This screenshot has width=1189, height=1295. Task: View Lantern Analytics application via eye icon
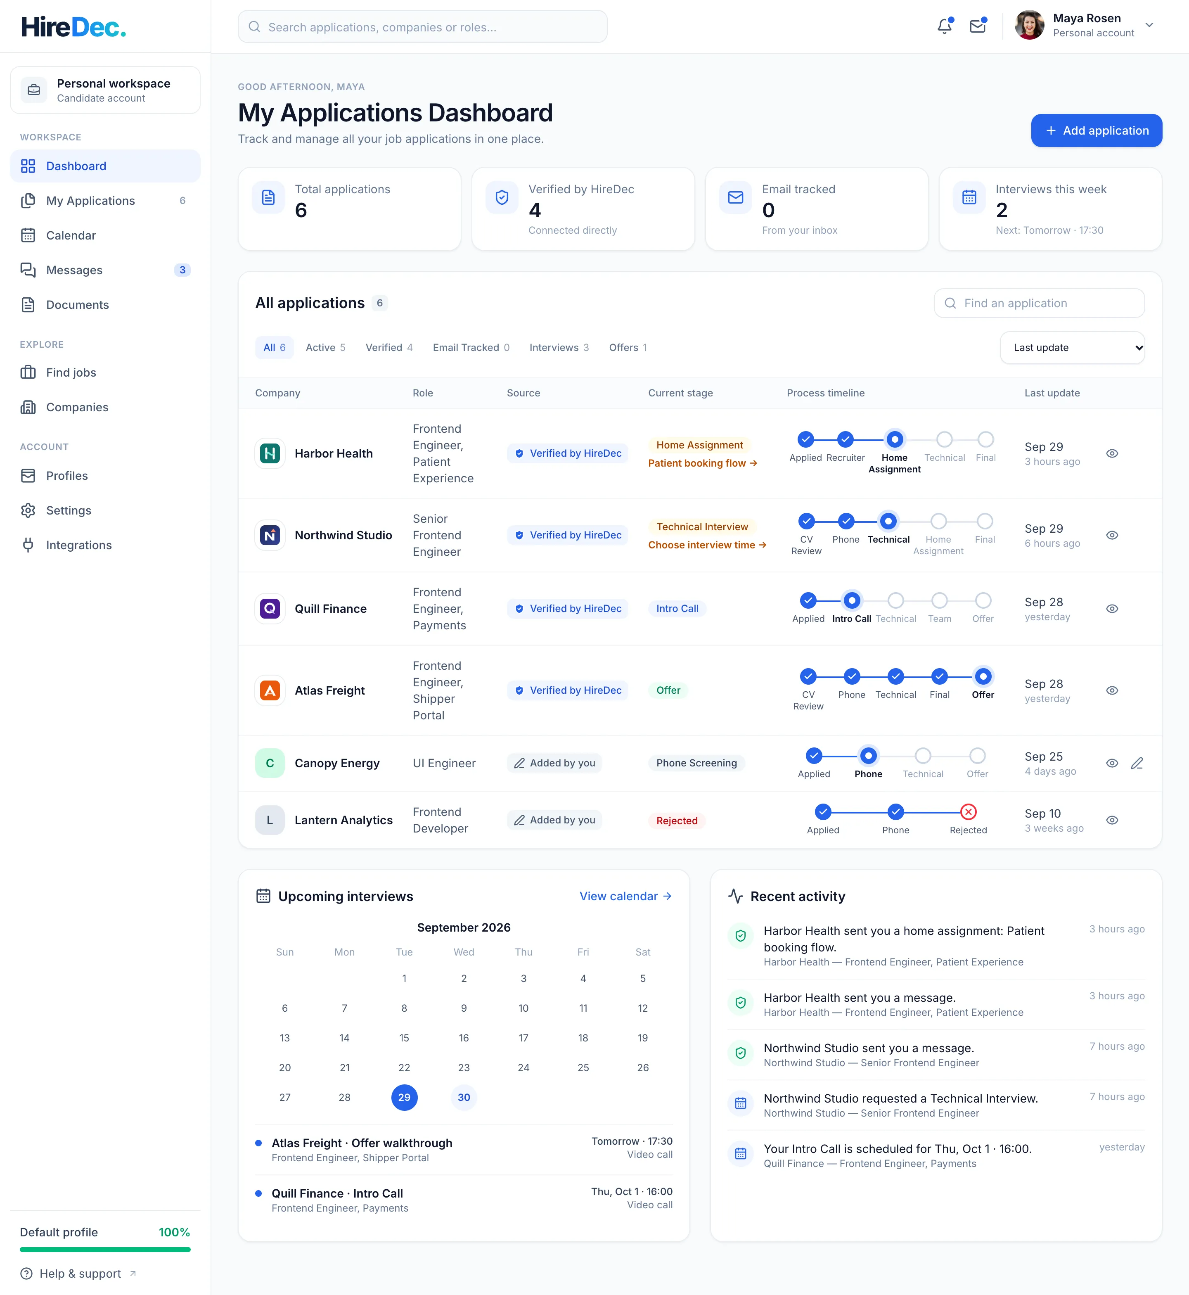1112,821
